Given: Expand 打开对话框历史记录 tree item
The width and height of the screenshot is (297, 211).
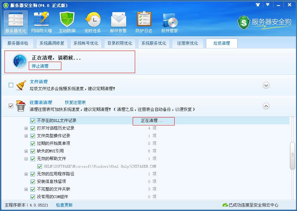Looking at the screenshot, I should point(27,128).
